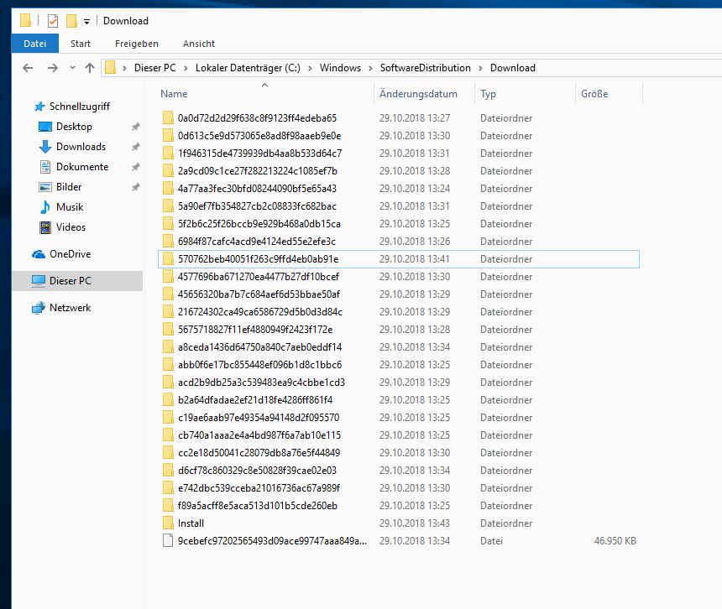
Task: Open Musik folder in sidebar
Action: (x=70, y=207)
